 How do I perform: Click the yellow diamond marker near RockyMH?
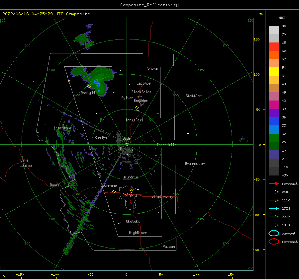[89, 87]
